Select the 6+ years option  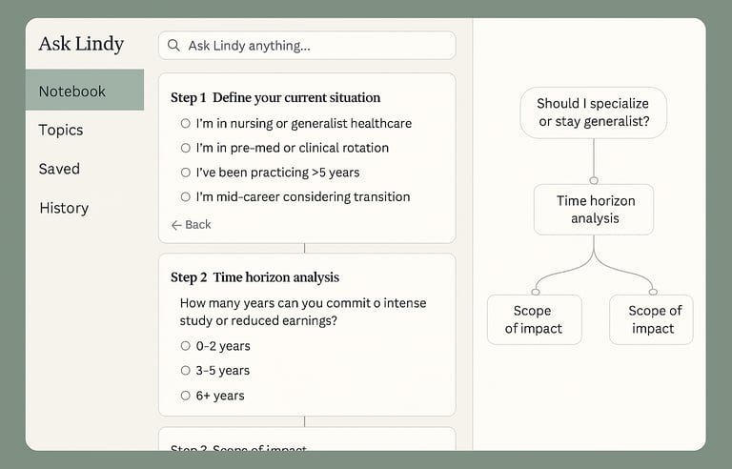[x=185, y=396]
